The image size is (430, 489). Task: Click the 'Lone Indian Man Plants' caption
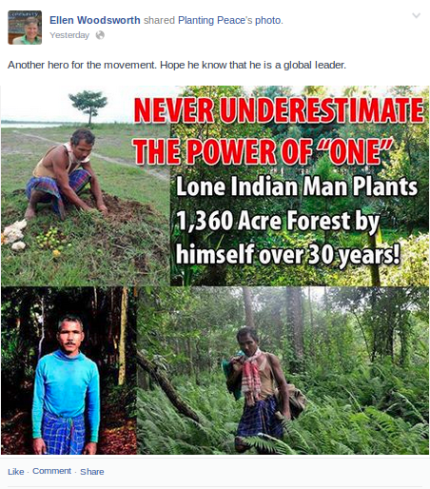pos(297,186)
